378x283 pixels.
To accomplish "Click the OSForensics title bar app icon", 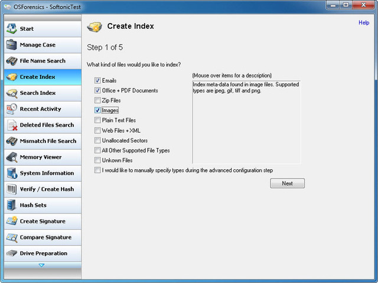I will tap(8, 6).
